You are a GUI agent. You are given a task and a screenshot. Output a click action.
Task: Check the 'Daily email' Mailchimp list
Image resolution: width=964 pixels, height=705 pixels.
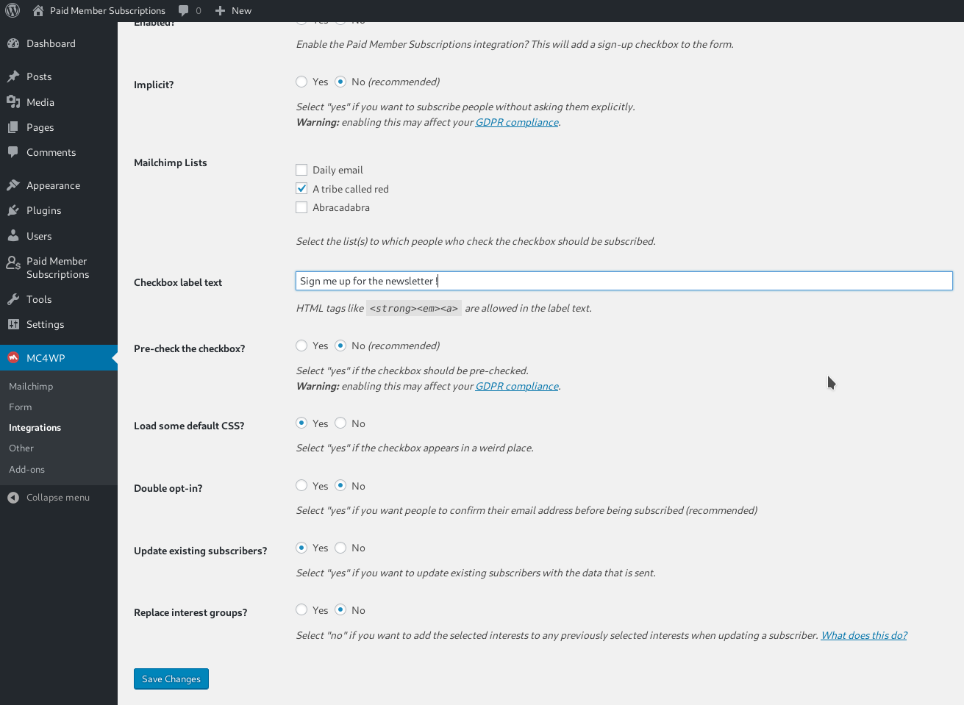pos(301,169)
